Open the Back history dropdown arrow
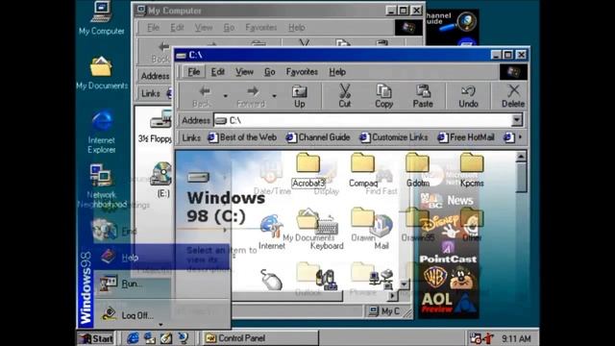Viewport: 615px width, 346px height. click(225, 96)
